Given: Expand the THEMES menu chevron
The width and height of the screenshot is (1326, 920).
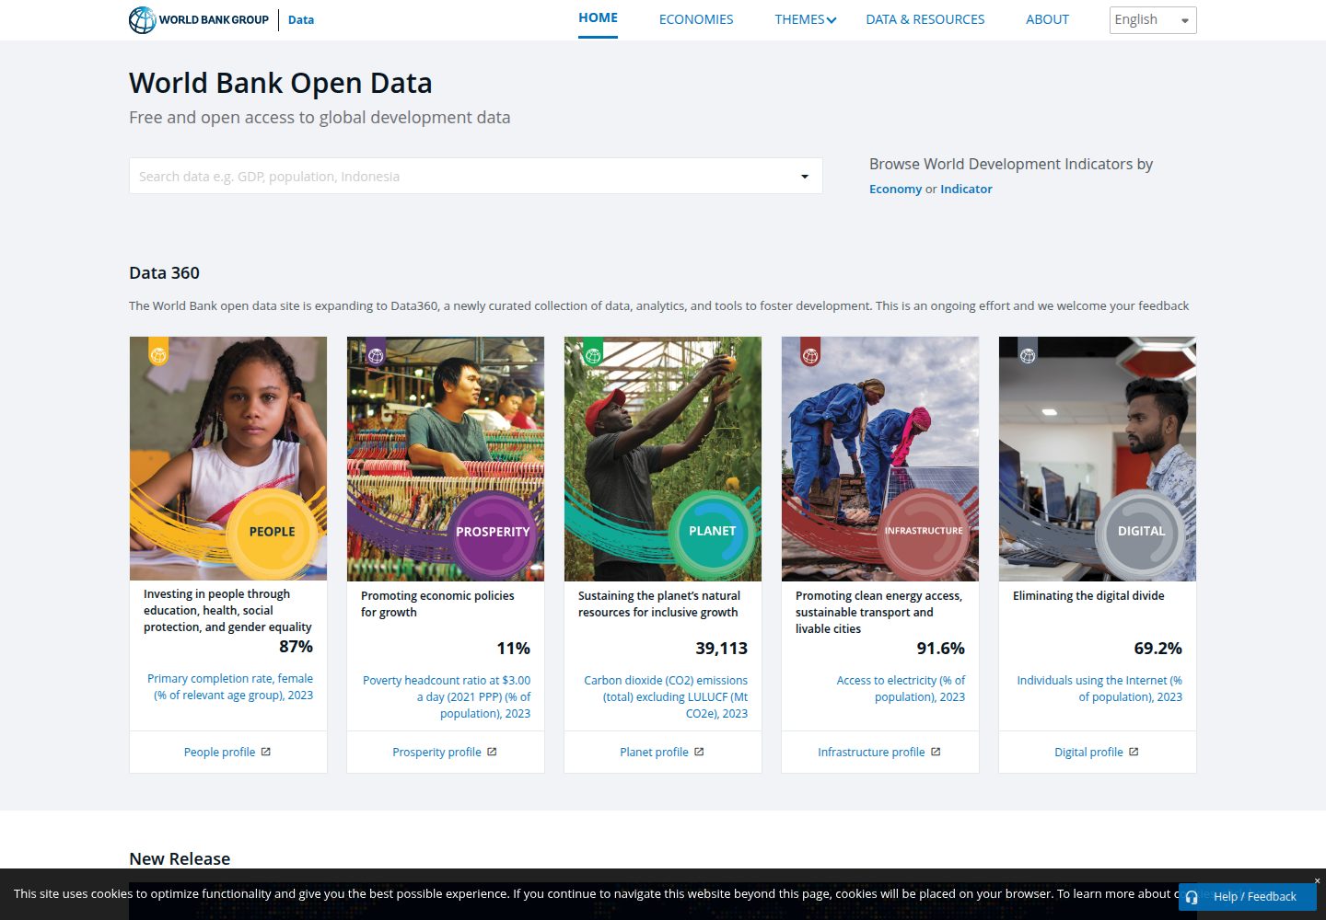Looking at the screenshot, I should (832, 19).
